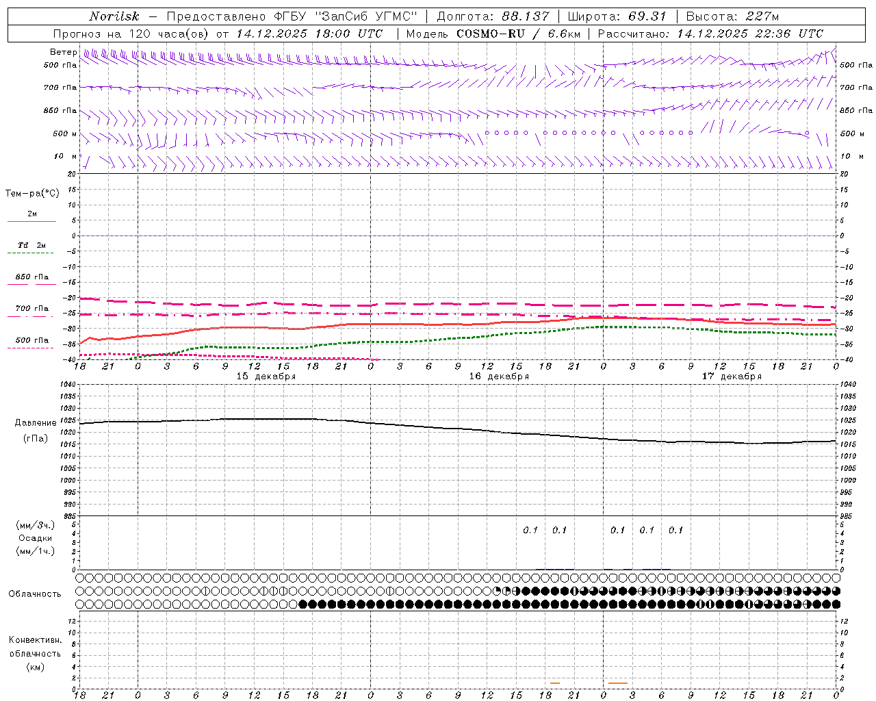The image size is (876, 701).
Task: Click "Рассчитано: 14.12.2025 22:36 UTC" timestamp
Action: pyautogui.click(x=710, y=34)
